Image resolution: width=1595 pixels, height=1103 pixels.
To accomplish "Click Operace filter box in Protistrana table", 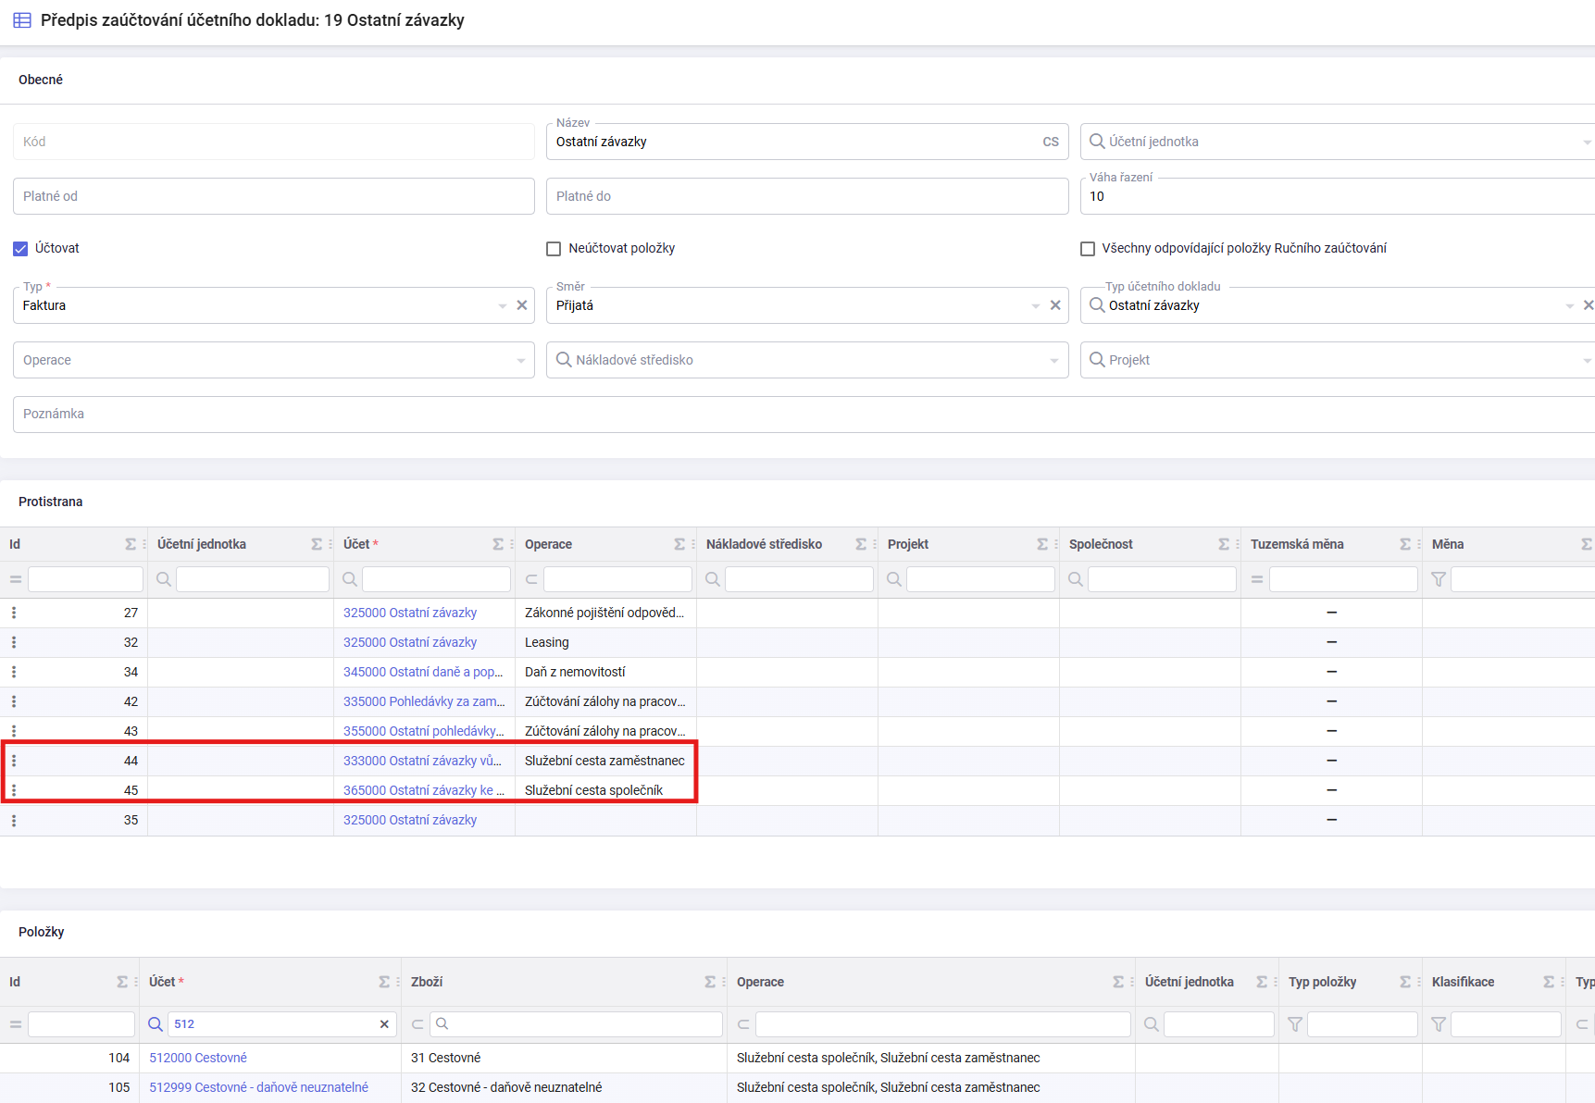I will coord(617,579).
